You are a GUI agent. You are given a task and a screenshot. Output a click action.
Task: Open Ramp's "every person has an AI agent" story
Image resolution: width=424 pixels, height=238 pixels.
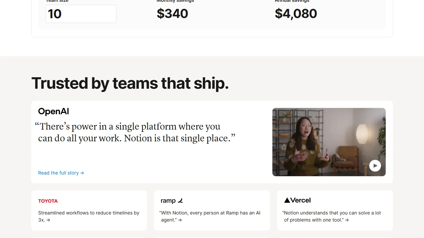(x=210, y=213)
